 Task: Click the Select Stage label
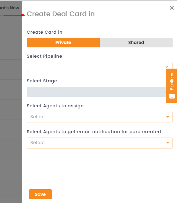point(42,81)
